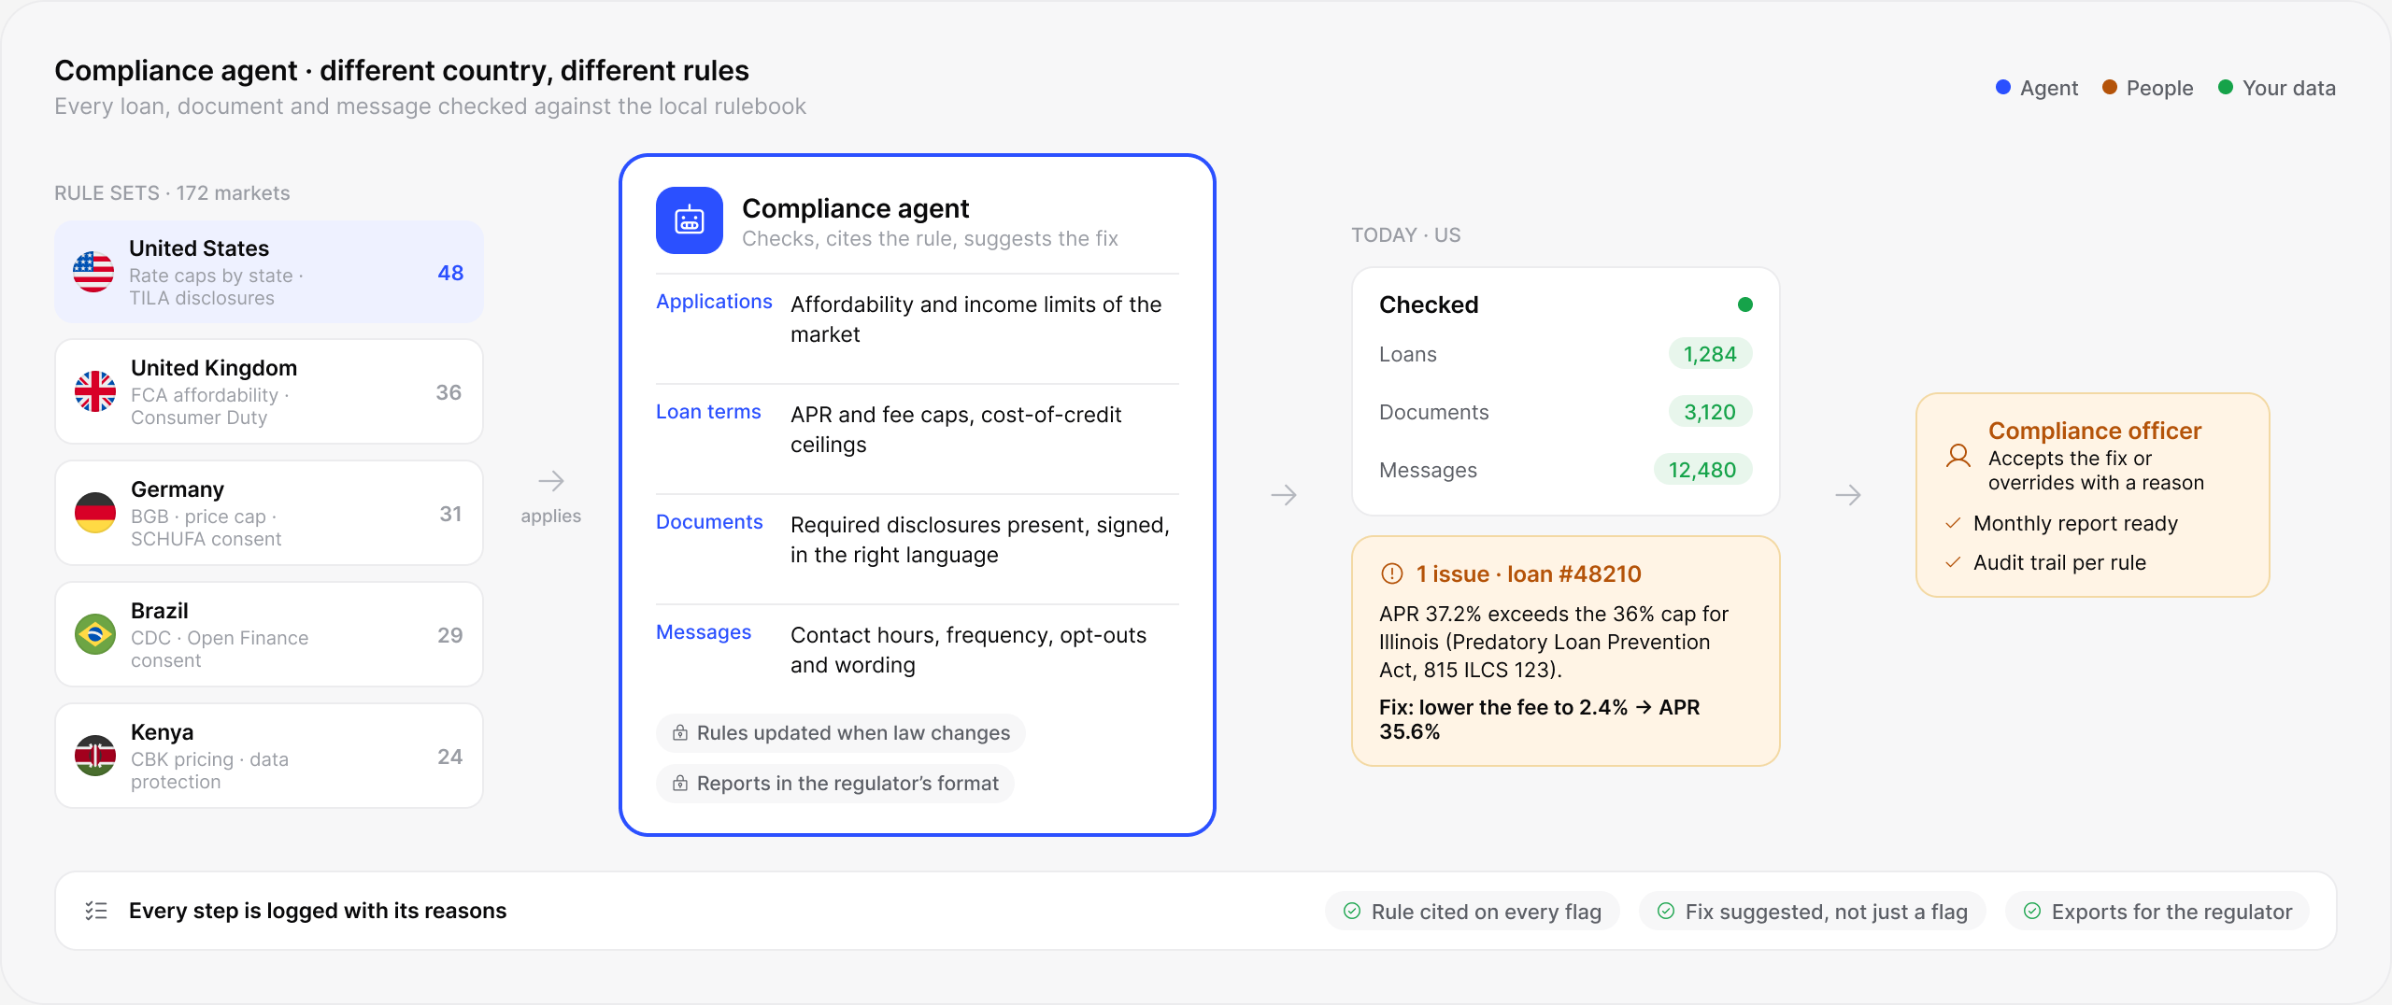The height and width of the screenshot is (1005, 2392).
Task: Click the blue Agent legend dot
Action: pyautogui.click(x=2003, y=87)
